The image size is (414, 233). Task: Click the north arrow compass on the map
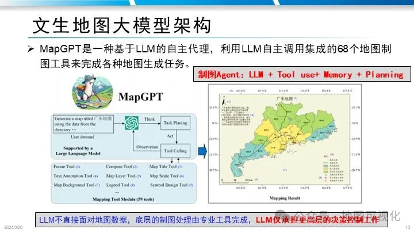(x=224, y=102)
